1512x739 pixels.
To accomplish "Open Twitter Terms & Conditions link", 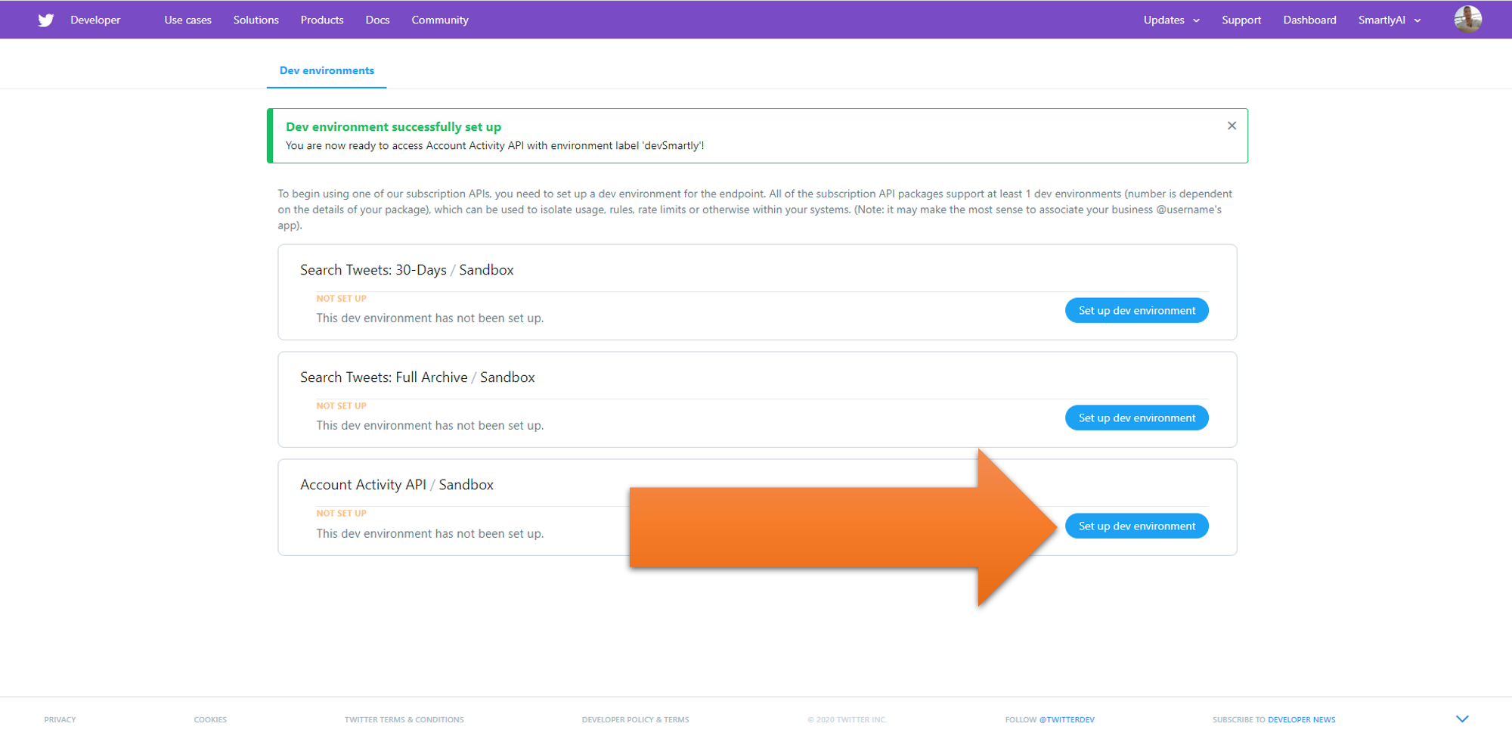I will click(x=404, y=719).
